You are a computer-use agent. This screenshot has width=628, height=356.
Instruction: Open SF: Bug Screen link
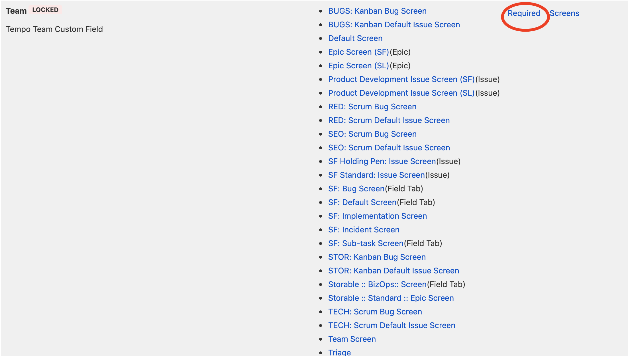(356, 189)
